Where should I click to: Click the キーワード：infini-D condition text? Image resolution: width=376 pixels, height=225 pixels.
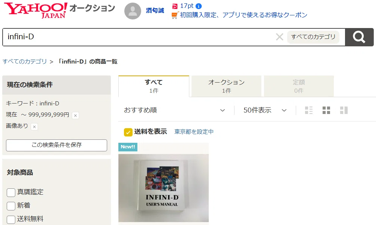(32, 104)
